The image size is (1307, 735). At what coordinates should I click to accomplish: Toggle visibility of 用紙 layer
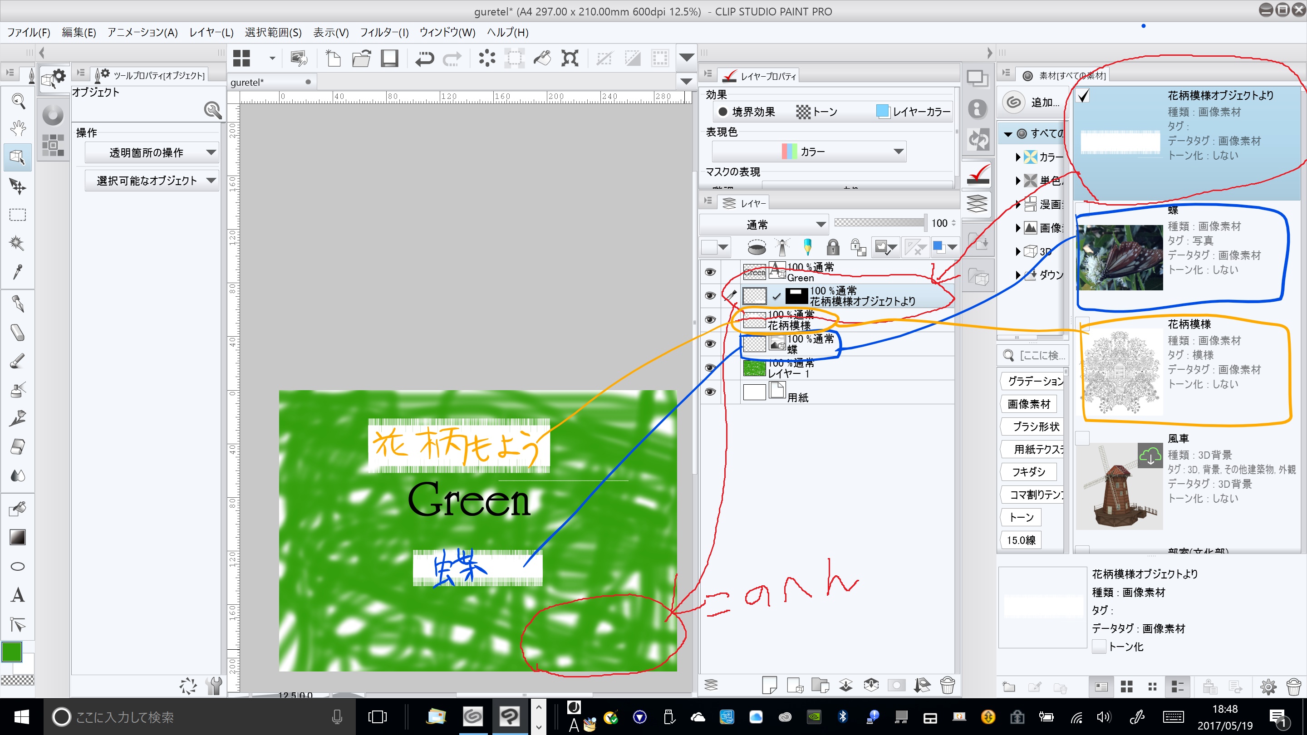710,392
